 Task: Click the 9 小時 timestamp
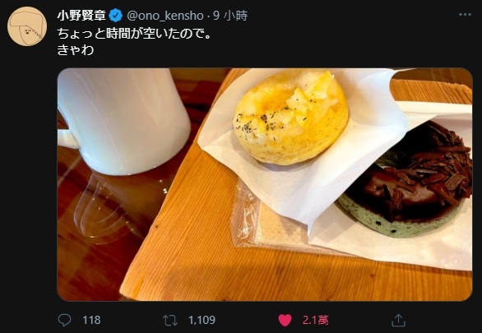[230, 16]
